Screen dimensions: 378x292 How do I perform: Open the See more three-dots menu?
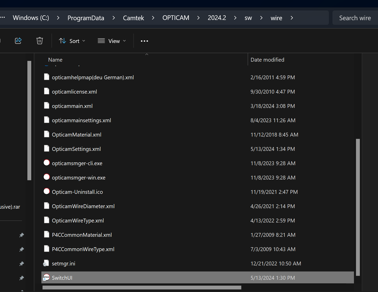point(144,41)
